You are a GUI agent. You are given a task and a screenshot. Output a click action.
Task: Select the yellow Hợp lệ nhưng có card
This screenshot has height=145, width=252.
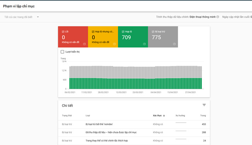(x=103, y=37)
